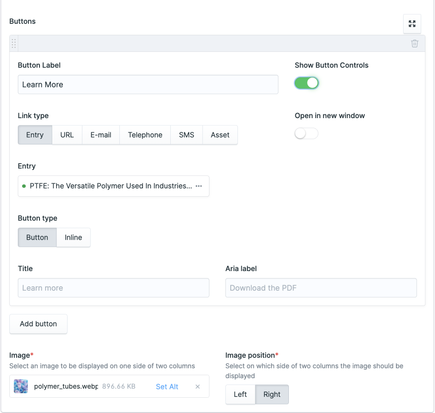
Task: Open Set Alt for the image
Action: tap(167, 387)
